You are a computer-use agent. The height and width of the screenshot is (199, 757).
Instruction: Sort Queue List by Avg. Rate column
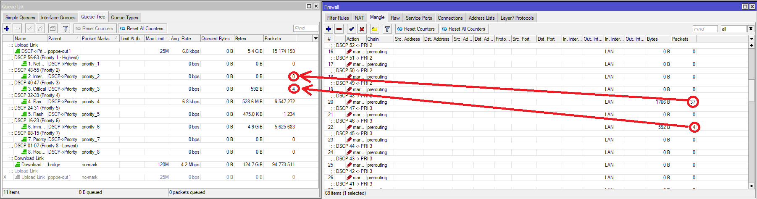tap(185, 38)
